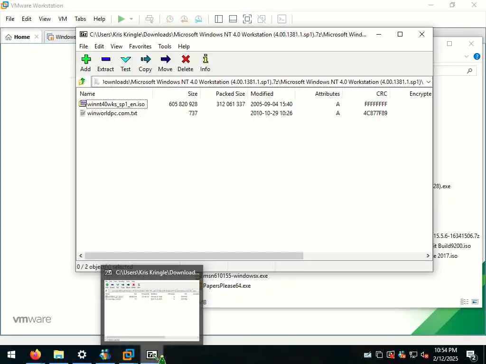Go up one folder level in 7-Zip

(x=82, y=82)
